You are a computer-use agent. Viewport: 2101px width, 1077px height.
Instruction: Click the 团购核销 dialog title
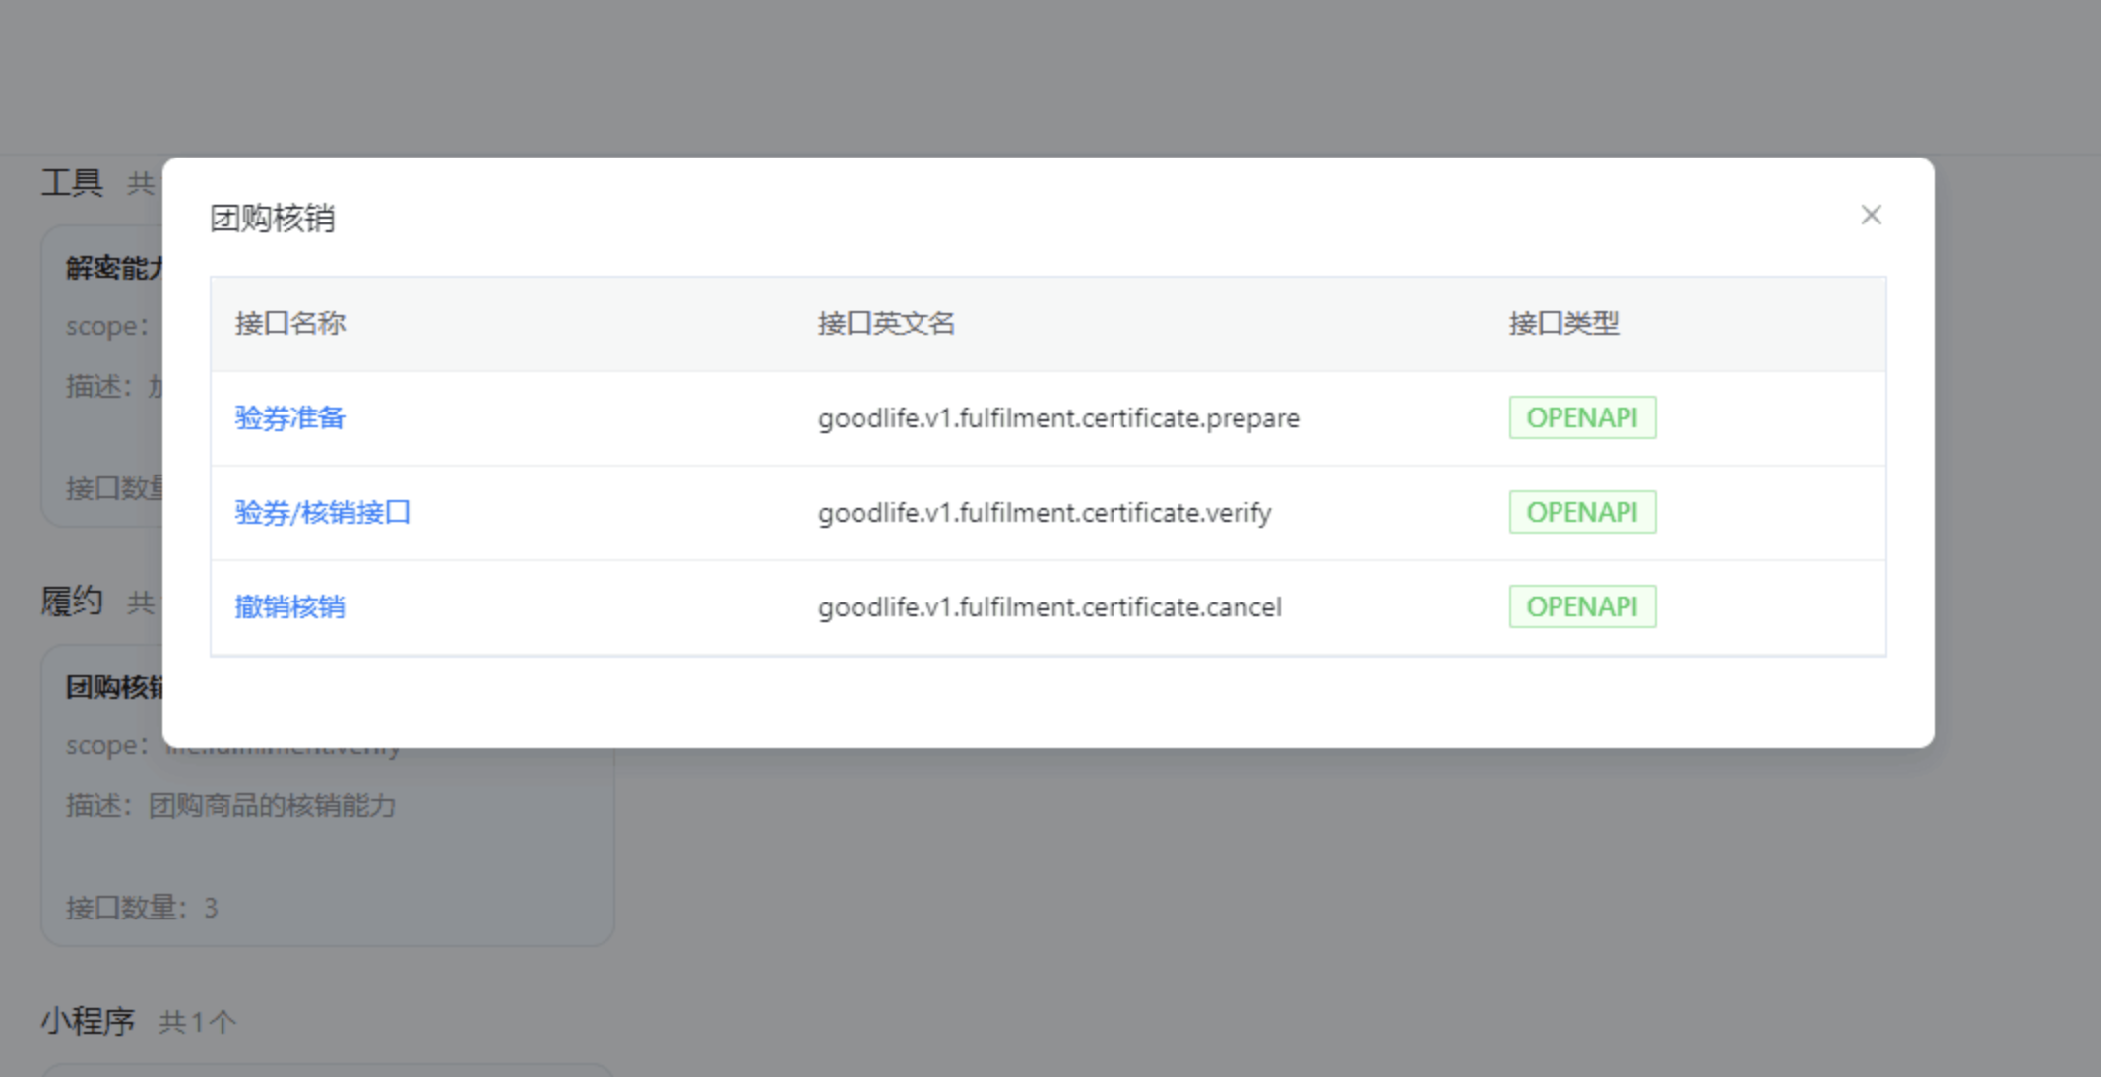[272, 218]
